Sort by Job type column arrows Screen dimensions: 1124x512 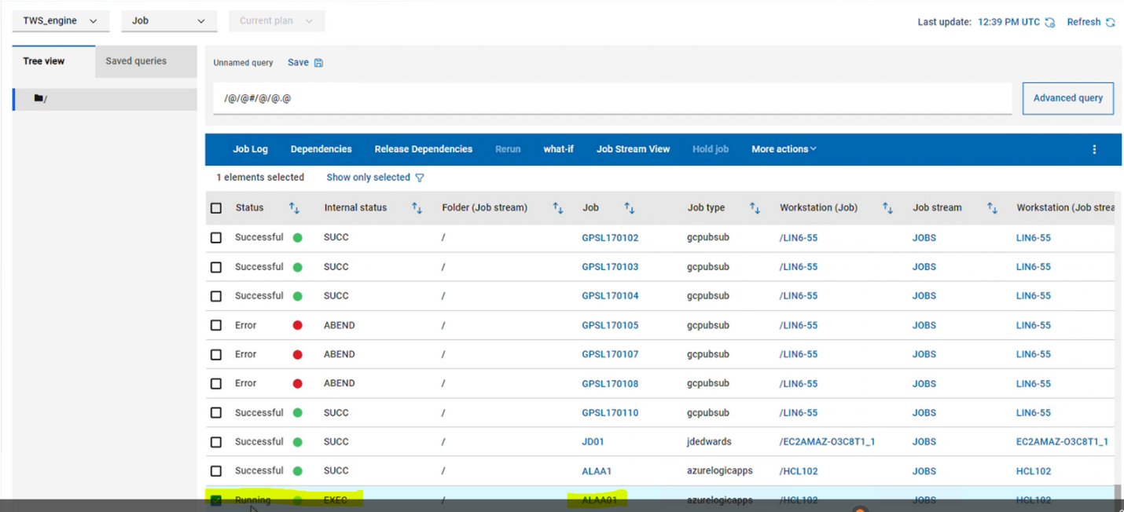(x=755, y=208)
